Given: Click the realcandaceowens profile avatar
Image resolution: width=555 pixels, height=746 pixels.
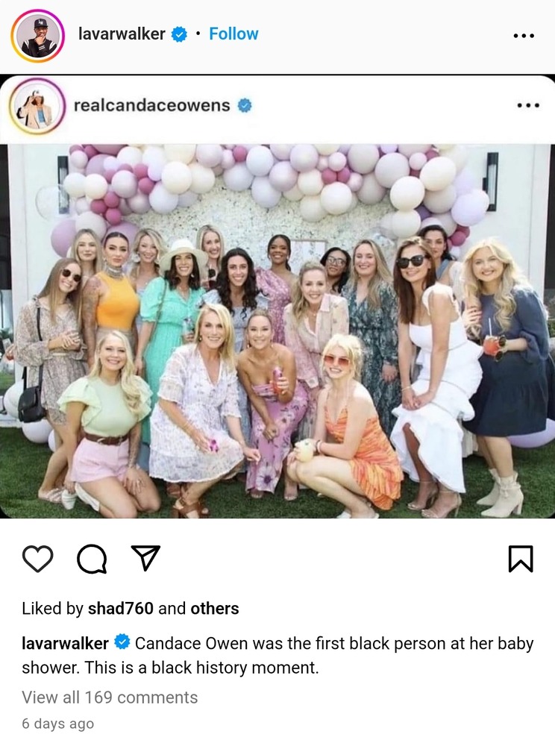Looking at the screenshot, I should [x=37, y=106].
